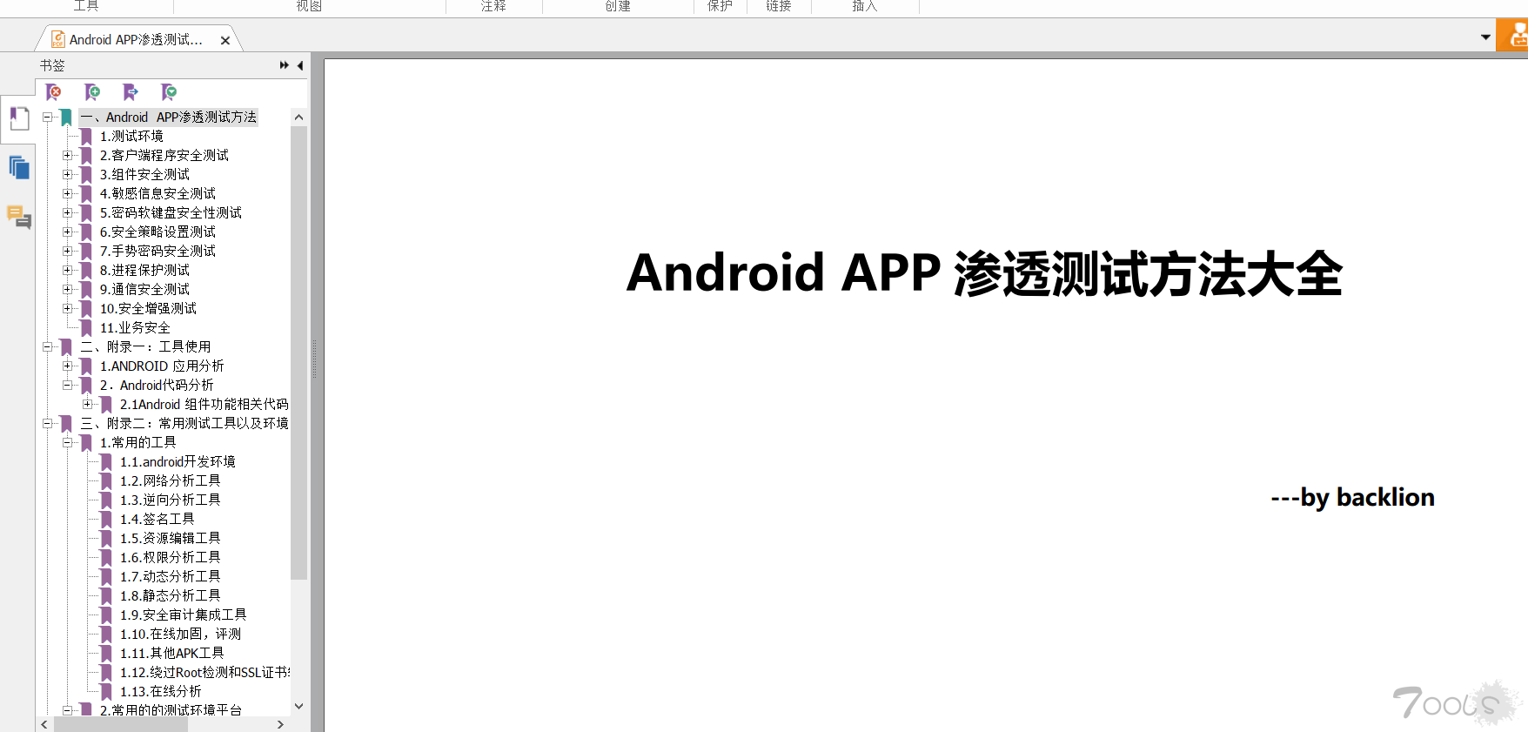Click bookmarks list scroll down arrow

pyautogui.click(x=299, y=707)
